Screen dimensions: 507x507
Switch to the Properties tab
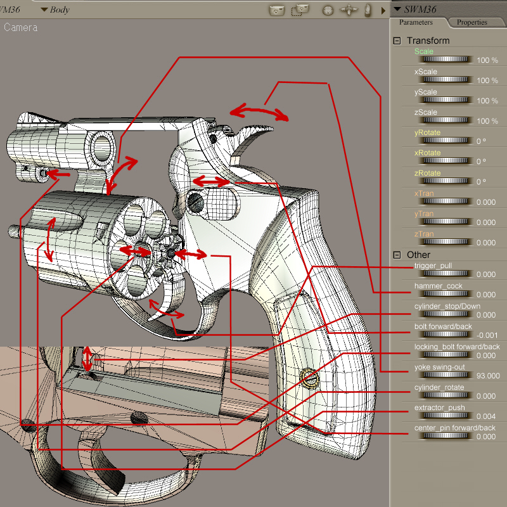point(472,22)
